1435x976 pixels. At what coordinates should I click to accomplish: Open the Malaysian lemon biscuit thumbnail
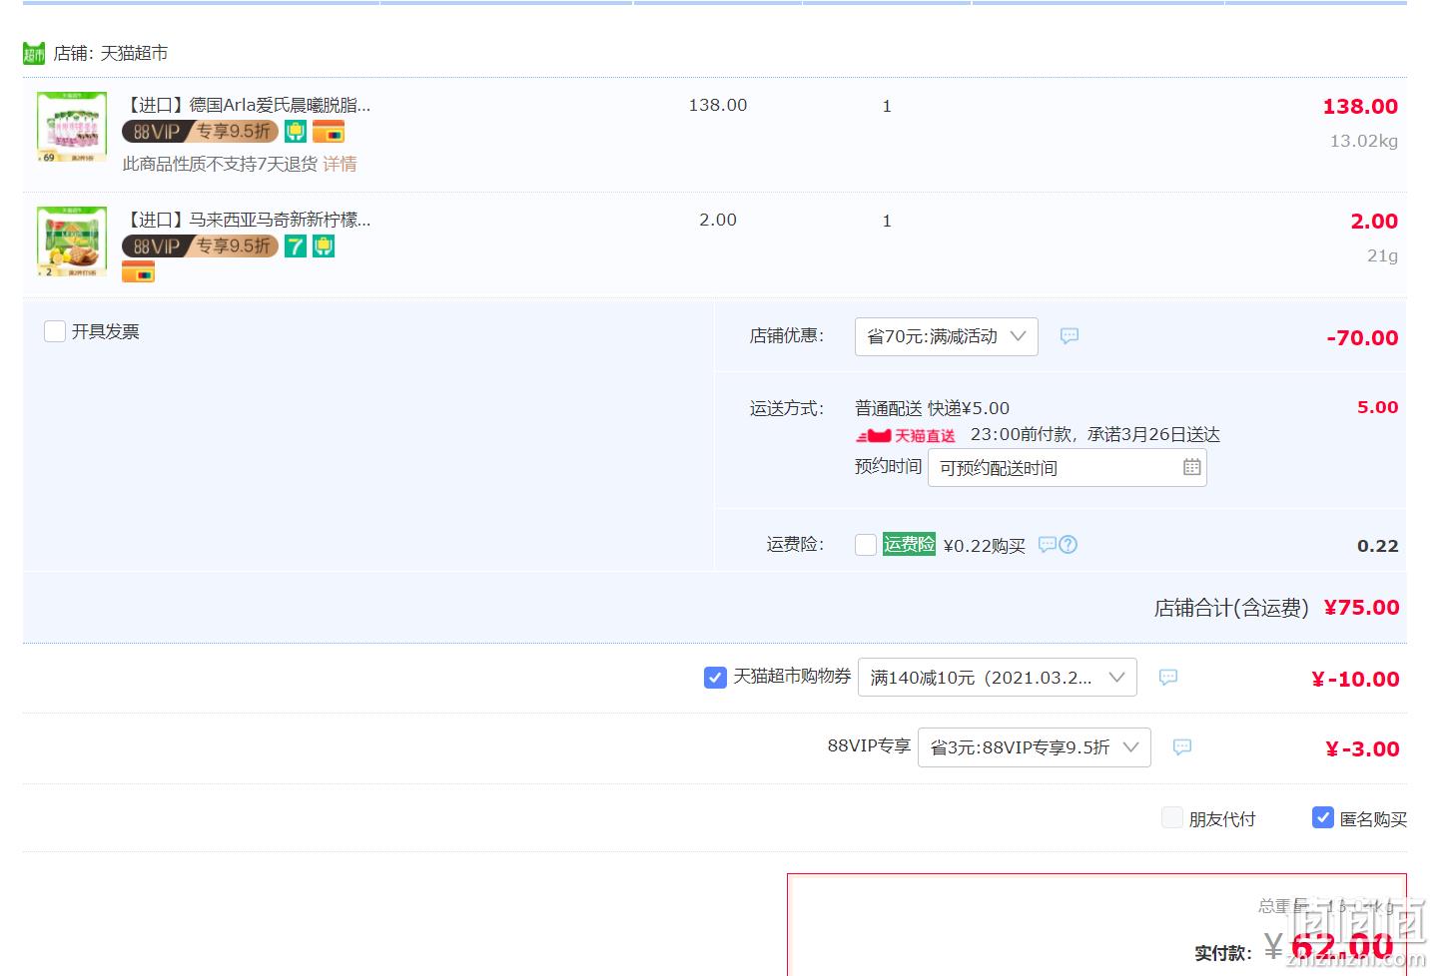point(71,242)
